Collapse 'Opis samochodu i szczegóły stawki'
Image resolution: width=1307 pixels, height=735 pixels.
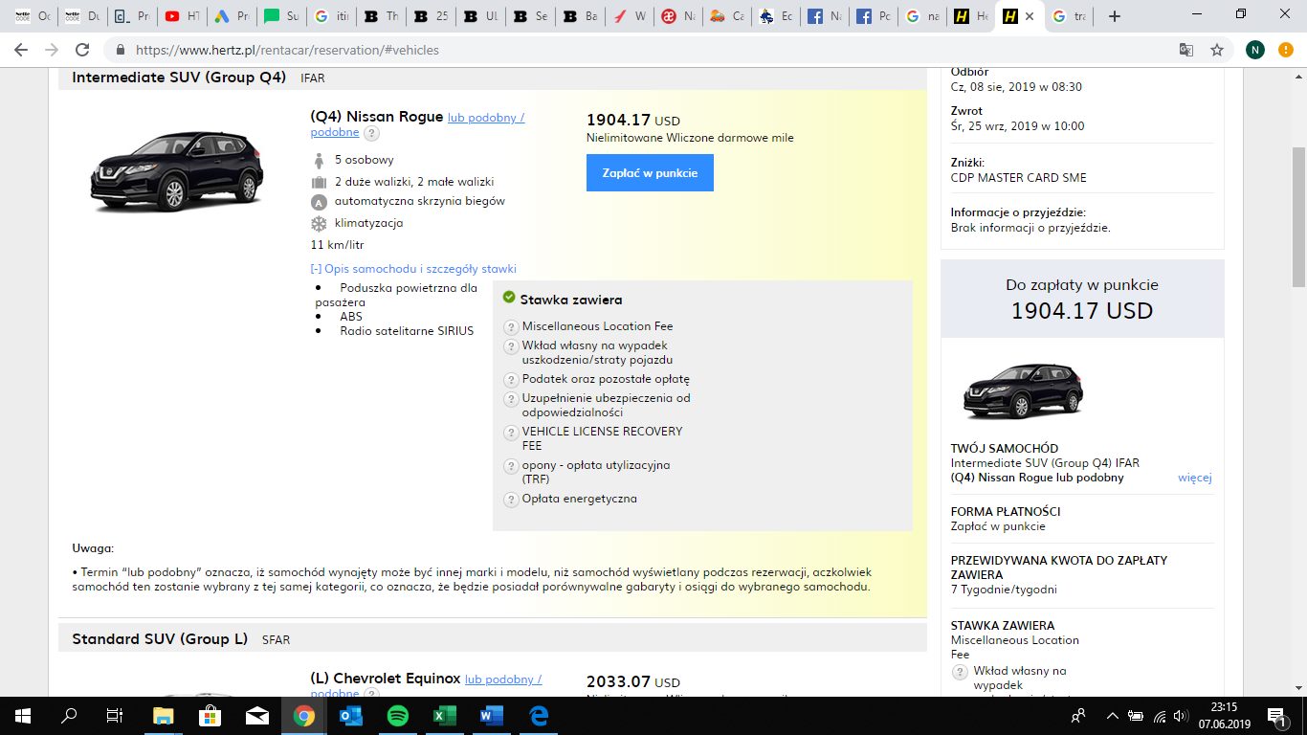pyautogui.click(x=413, y=269)
